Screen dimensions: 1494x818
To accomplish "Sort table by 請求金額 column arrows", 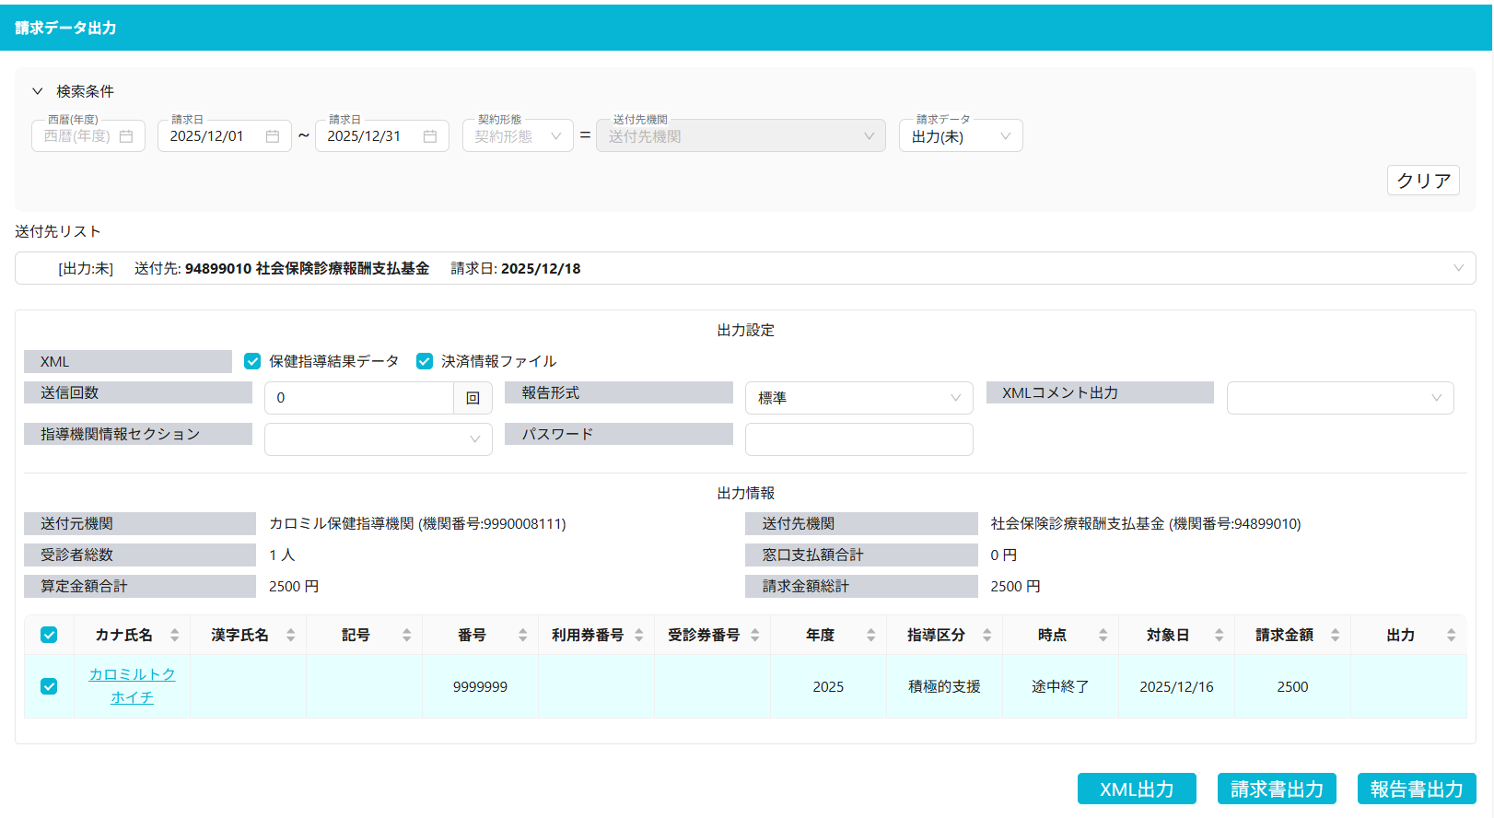I will click(x=1335, y=636).
